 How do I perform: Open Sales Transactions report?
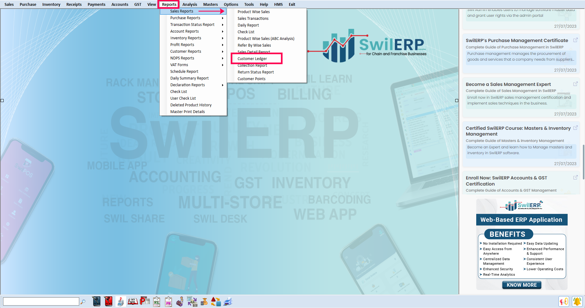coord(253,19)
